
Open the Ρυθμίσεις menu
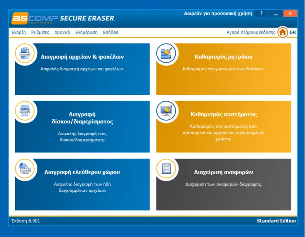[x=40, y=32]
